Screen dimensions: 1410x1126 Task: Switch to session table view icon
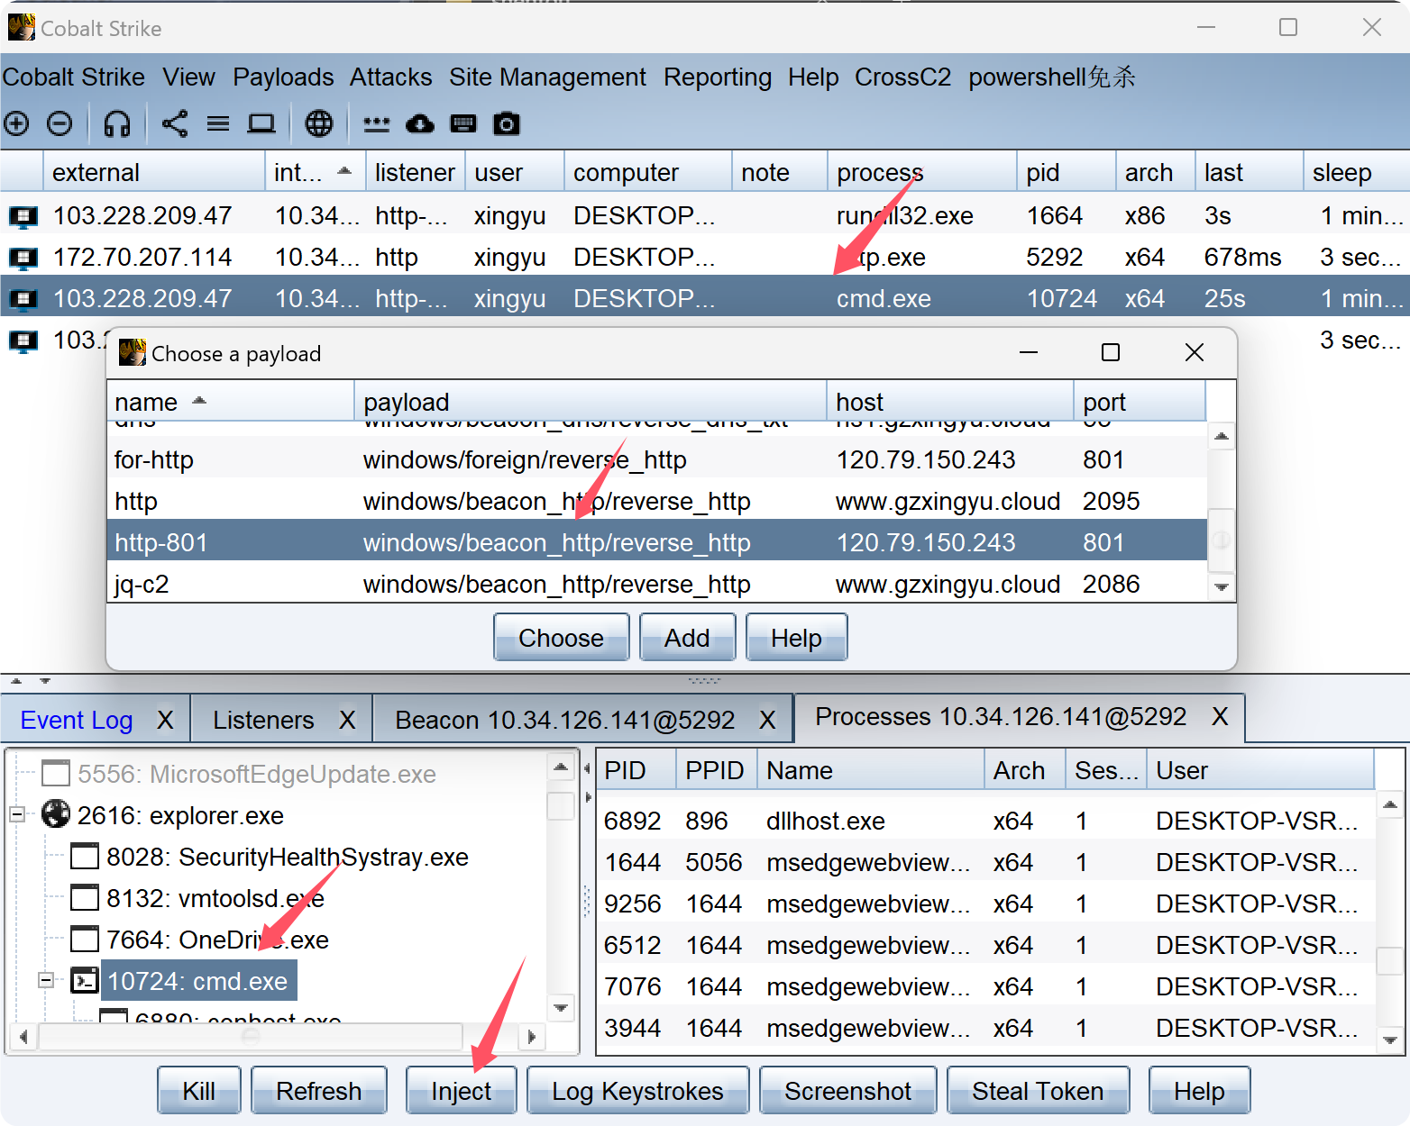coord(218,123)
